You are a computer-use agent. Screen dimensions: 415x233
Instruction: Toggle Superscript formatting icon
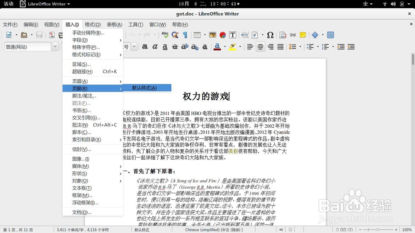[x=185, y=46]
